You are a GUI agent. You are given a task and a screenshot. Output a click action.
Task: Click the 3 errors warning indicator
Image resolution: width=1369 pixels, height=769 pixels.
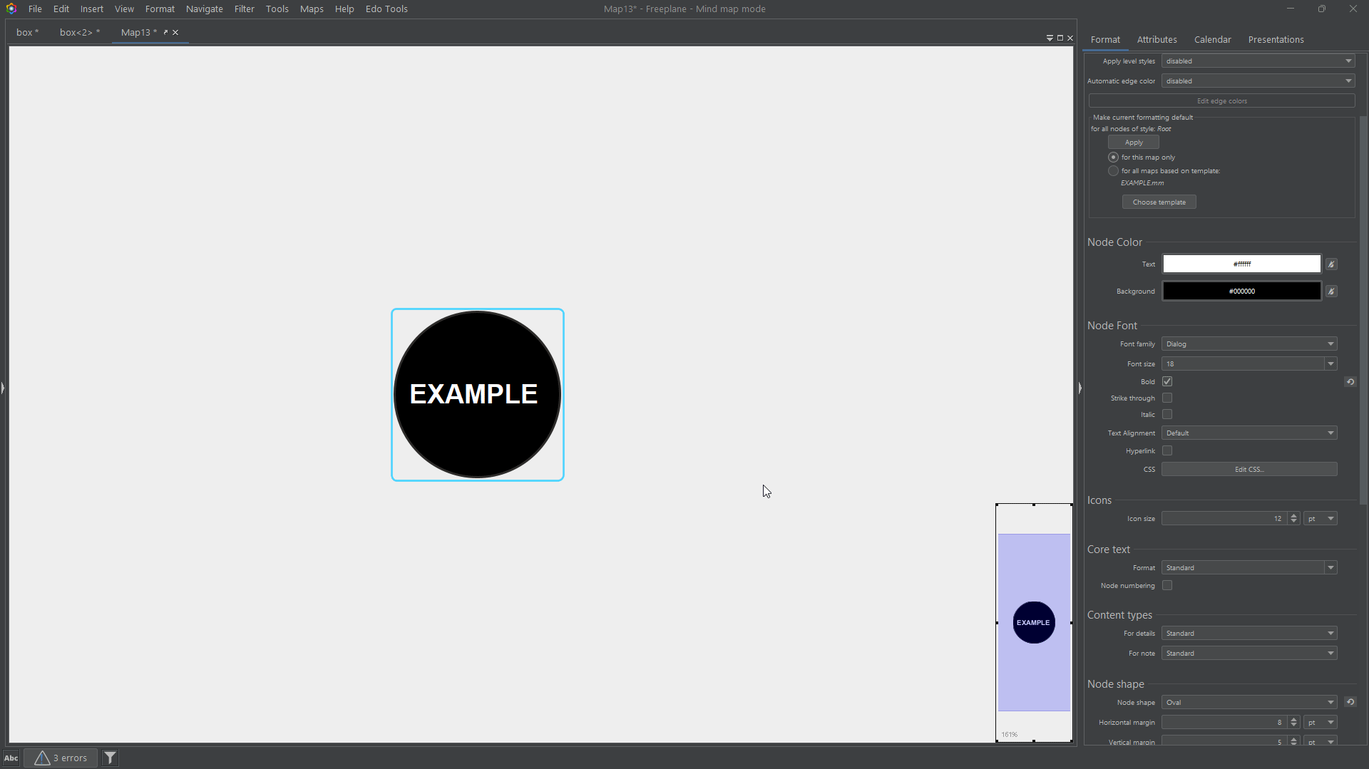61,758
